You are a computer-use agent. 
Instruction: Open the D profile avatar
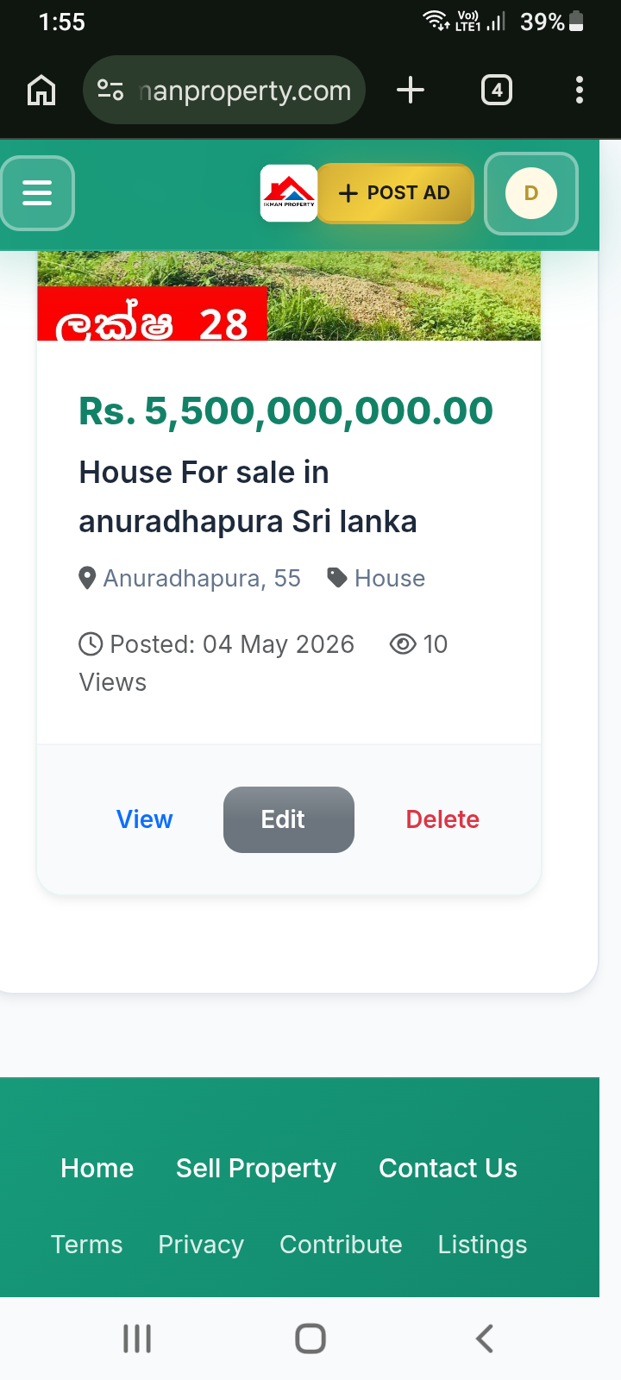tap(531, 193)
